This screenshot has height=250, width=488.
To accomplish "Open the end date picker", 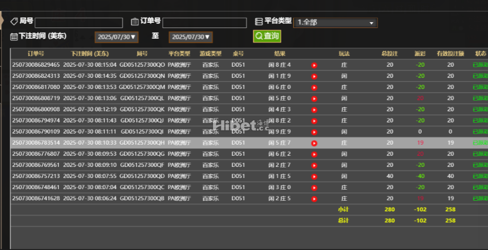I will pyautogui.click(x=191, y=37).
